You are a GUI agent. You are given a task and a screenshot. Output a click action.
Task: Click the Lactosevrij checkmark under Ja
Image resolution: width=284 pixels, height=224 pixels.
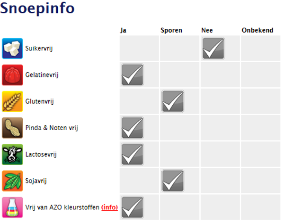tap(133, 154)
